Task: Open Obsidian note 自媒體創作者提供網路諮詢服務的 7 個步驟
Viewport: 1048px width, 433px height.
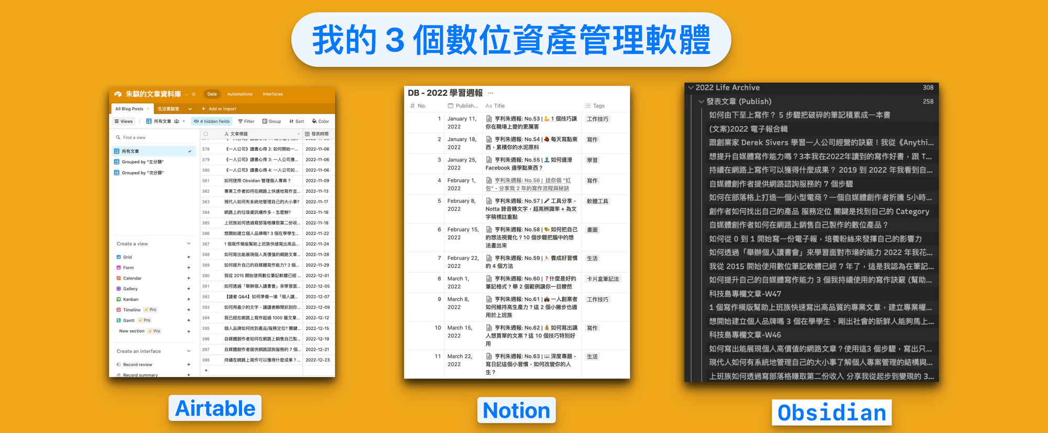Action: (781, 184)
